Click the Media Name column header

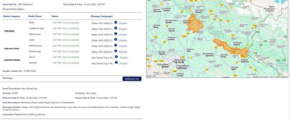click(x=35, y=16)
